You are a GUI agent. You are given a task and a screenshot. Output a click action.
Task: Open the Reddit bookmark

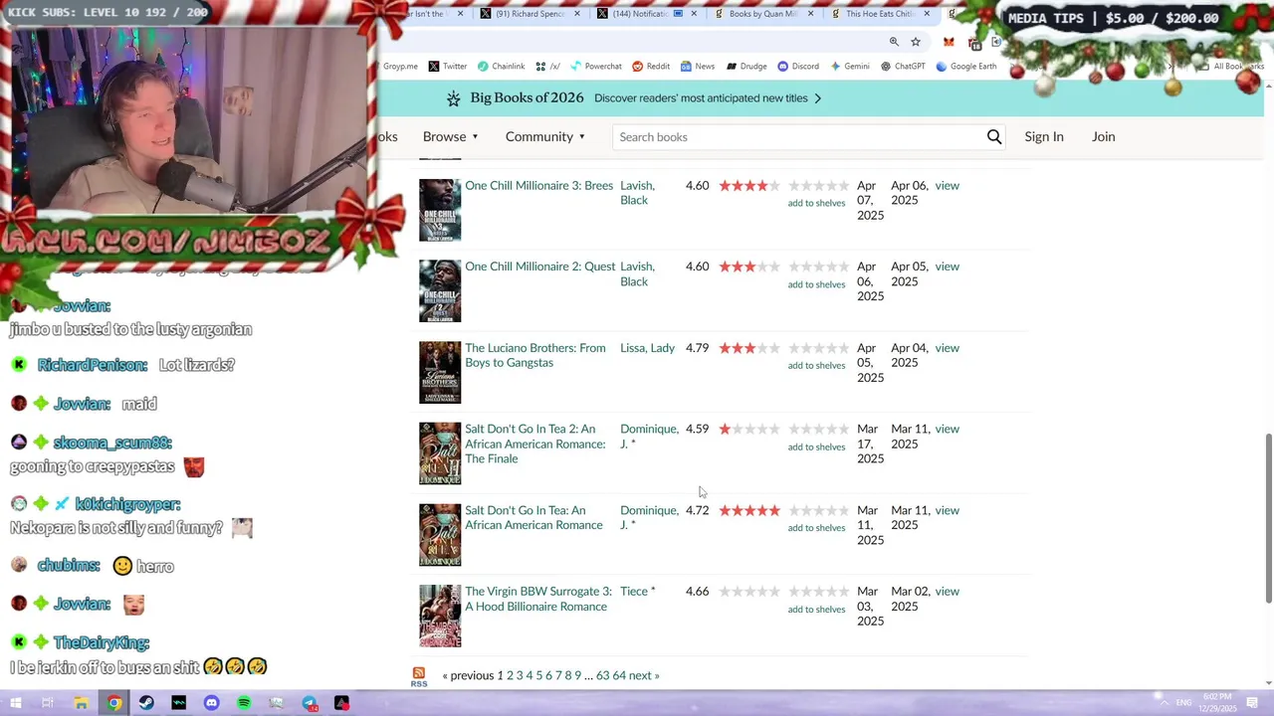pos(651,67)
